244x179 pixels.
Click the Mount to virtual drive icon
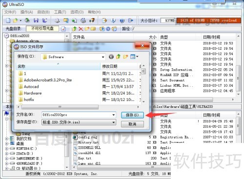point(83,20)
